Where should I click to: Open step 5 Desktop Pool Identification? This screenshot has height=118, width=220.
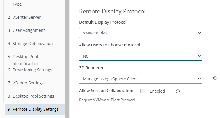click(25, 60)
